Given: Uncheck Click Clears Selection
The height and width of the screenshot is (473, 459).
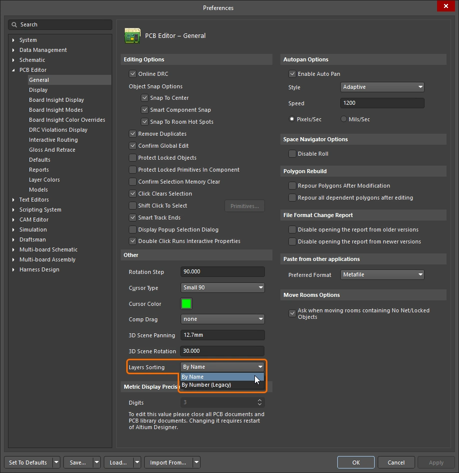Looking at the screenshot, I should tap(133, 194).
